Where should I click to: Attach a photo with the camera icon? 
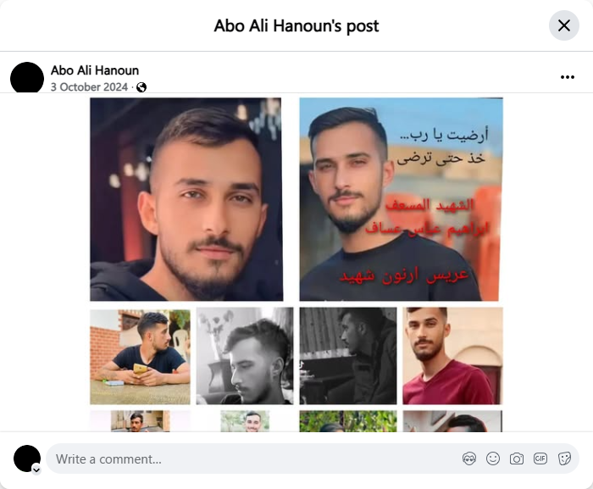tap(517, 458)
